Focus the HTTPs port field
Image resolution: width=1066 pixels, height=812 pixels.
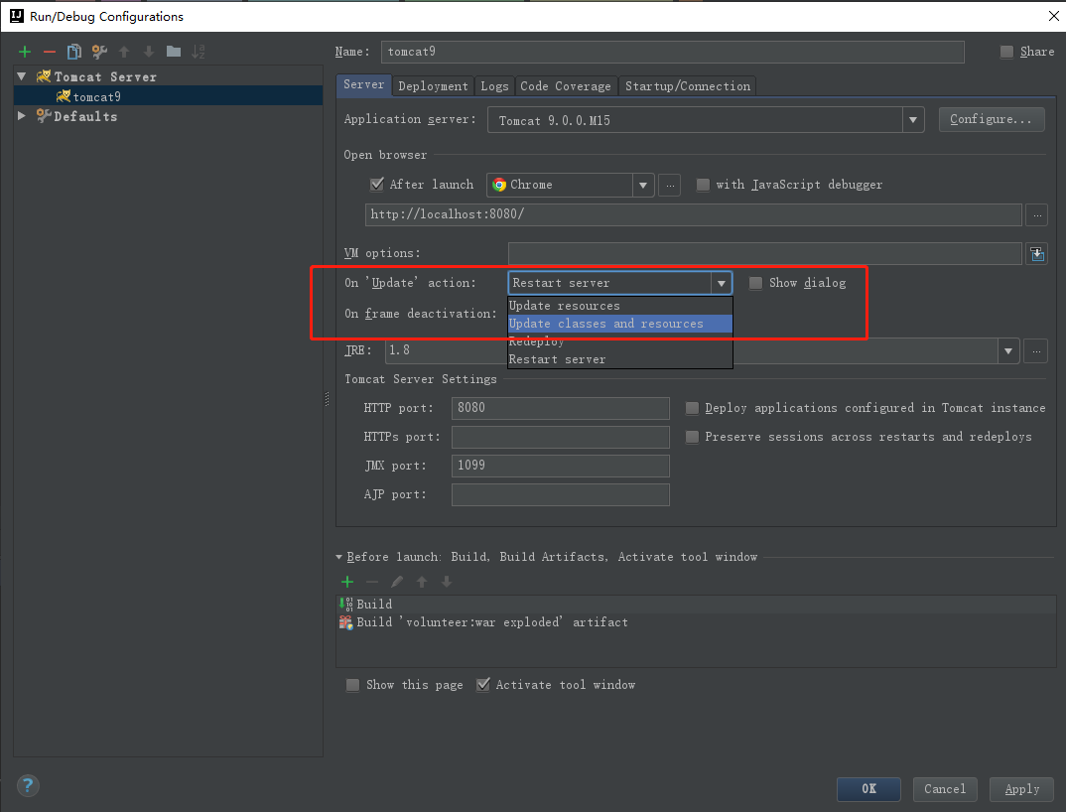560,437
